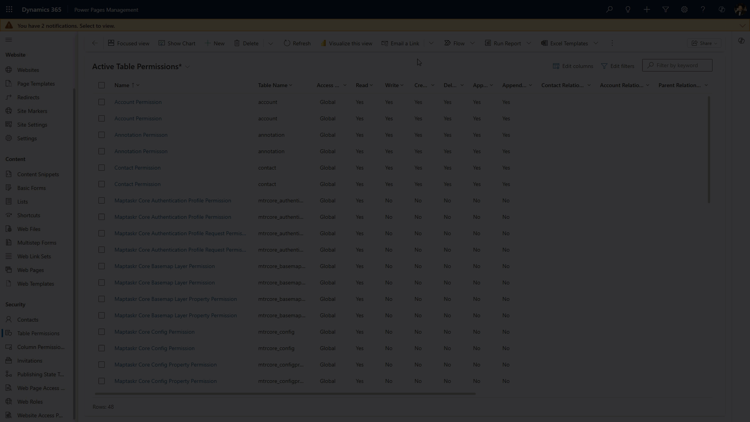Open the Excel Templates dropdown chevron
Screen dimensions: 750x422
point(596,43)
